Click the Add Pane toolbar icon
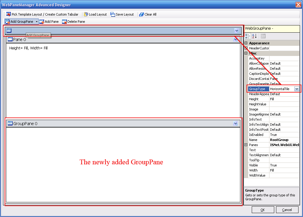This screenshot has height=217, width=303. (x=42, y=22)
